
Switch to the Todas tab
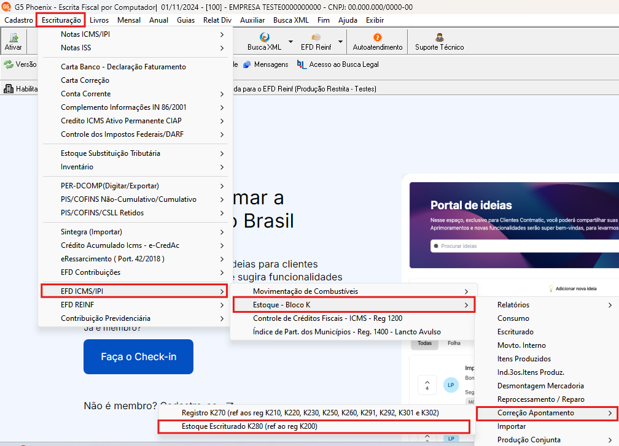click(x=425, y=344)
